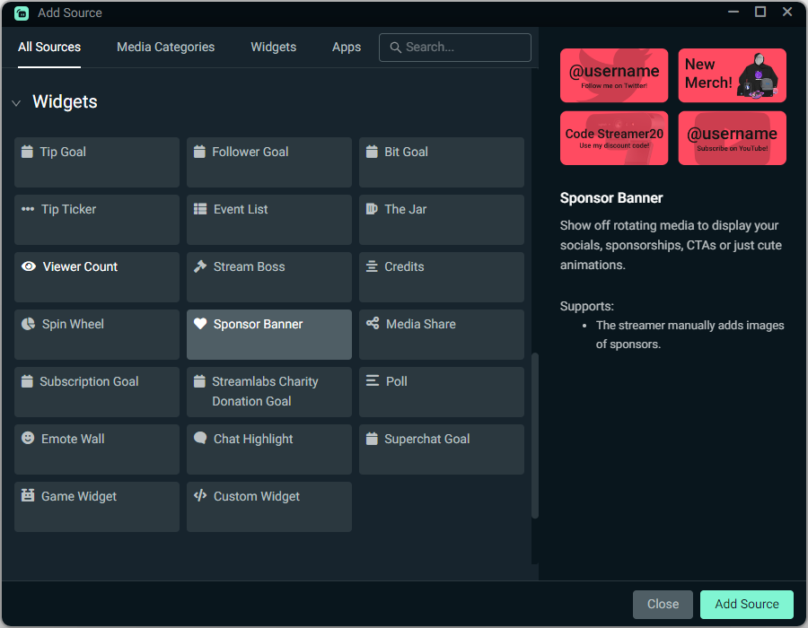Switch to the Media Categories tab
Image resolution: width=808 pixels, height=628 pixels.
(165, 47)
